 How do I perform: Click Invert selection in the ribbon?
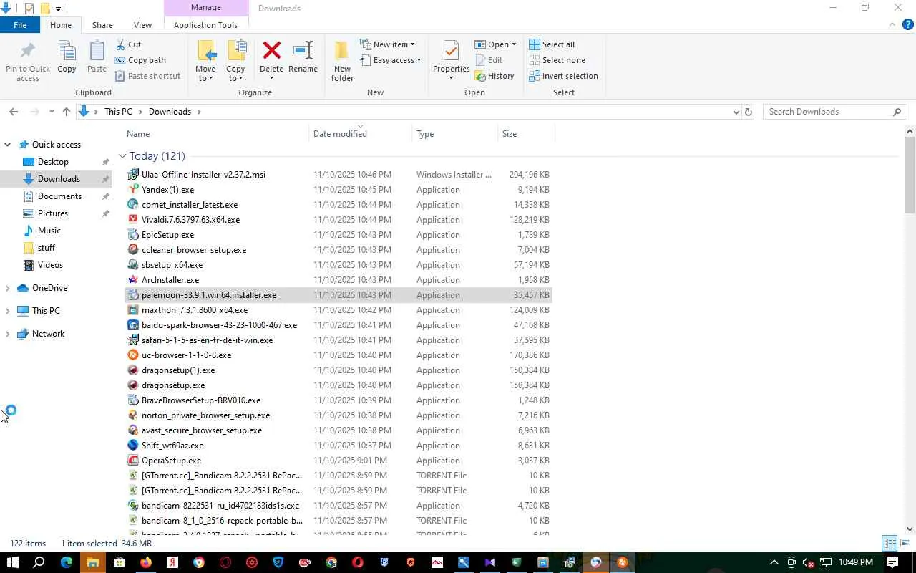pyautogui.click(x=563, y=76)
